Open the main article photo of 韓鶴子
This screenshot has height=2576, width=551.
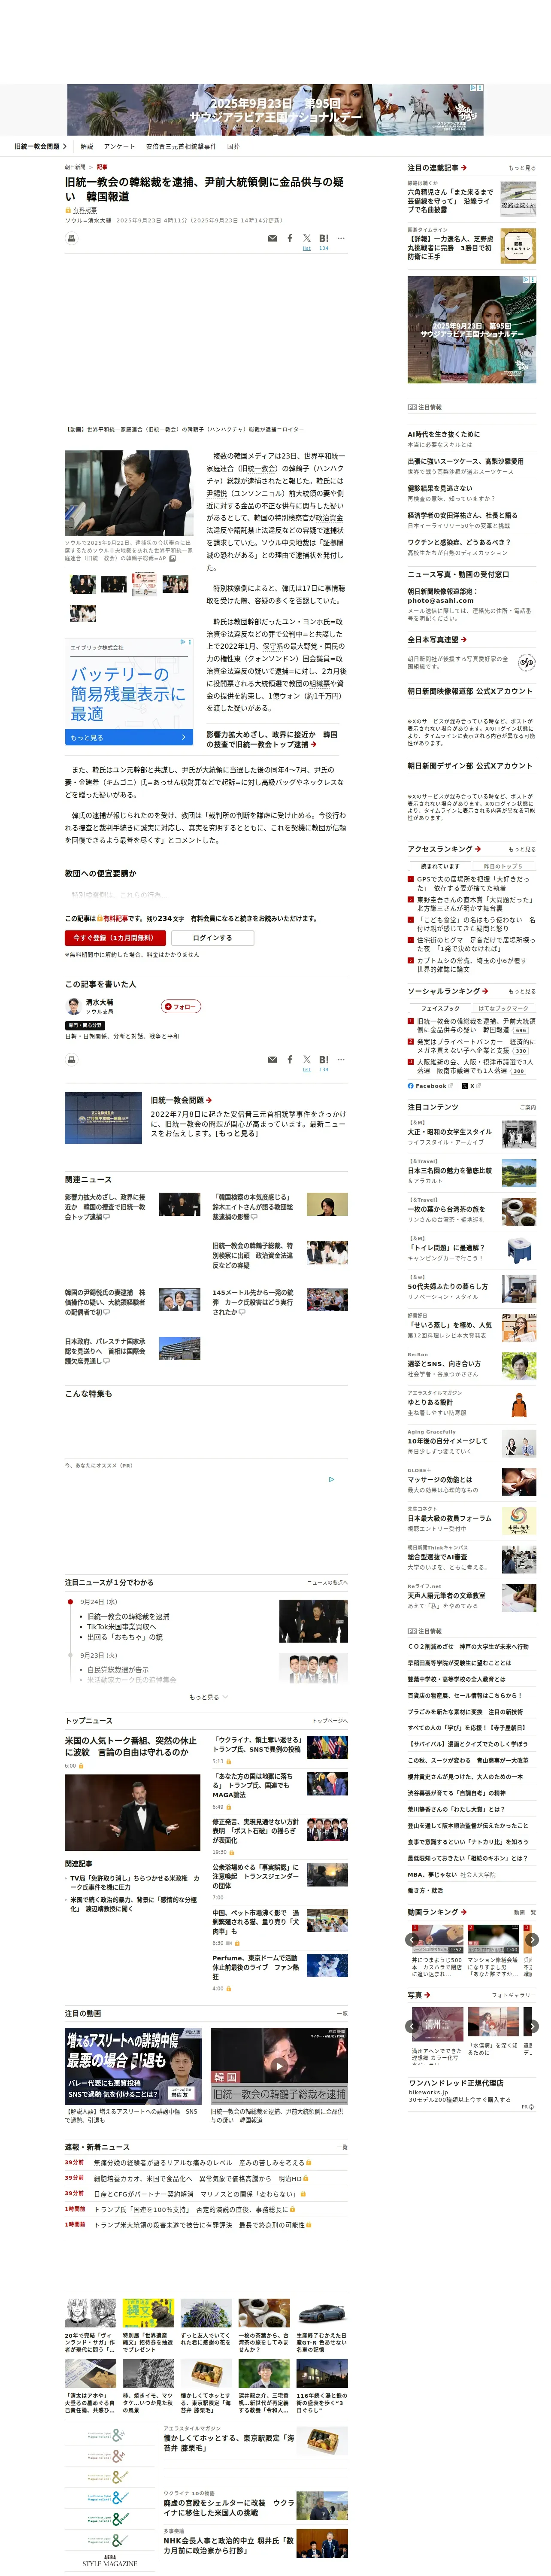129,493
